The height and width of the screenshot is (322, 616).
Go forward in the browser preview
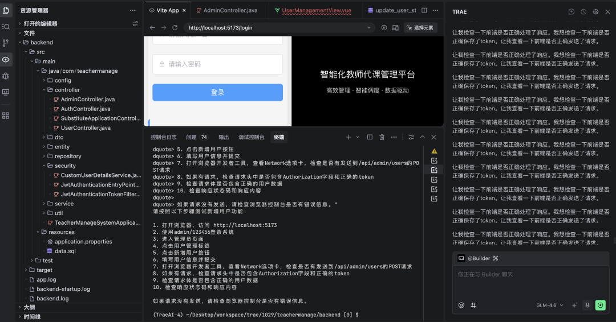click(x=164, y=28)
